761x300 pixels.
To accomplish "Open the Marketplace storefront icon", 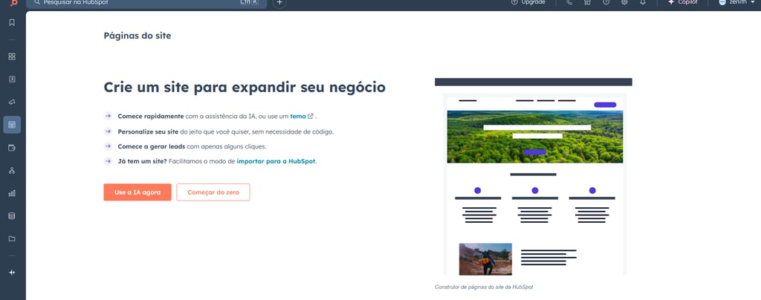I will [x=587, y=2].
